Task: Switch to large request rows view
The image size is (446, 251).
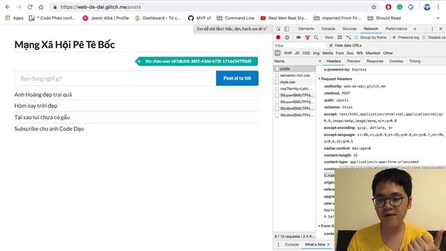Action: 339,37
